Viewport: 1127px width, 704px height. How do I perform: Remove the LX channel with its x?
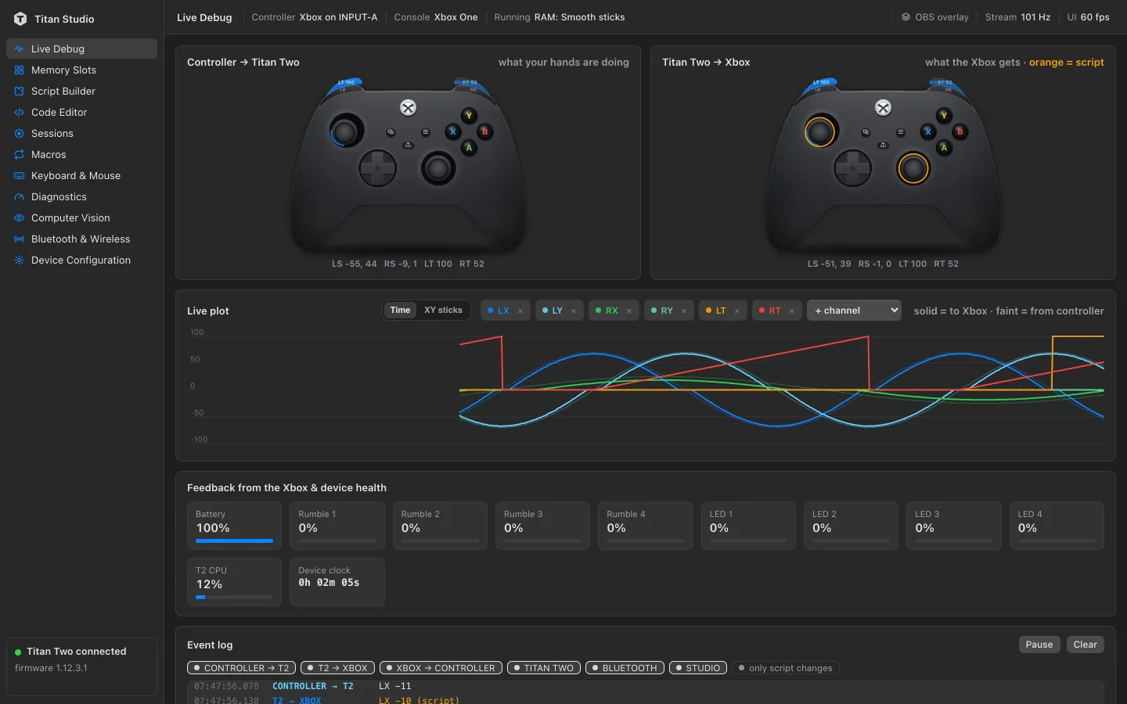[x=520, y=311]
